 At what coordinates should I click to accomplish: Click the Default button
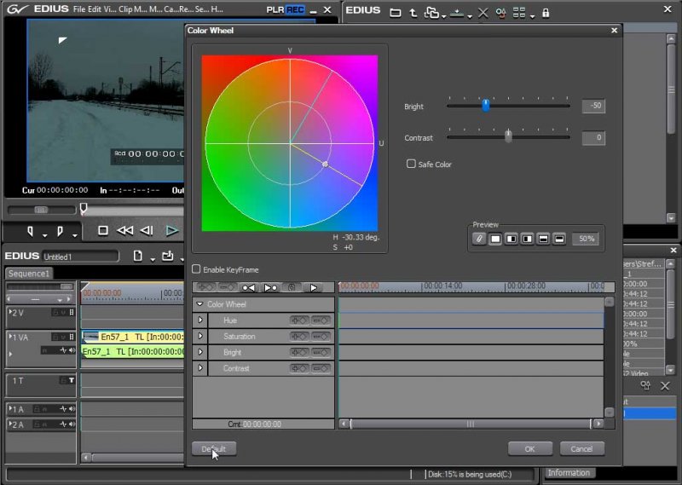pyautogui.click(x=214, y=448)
